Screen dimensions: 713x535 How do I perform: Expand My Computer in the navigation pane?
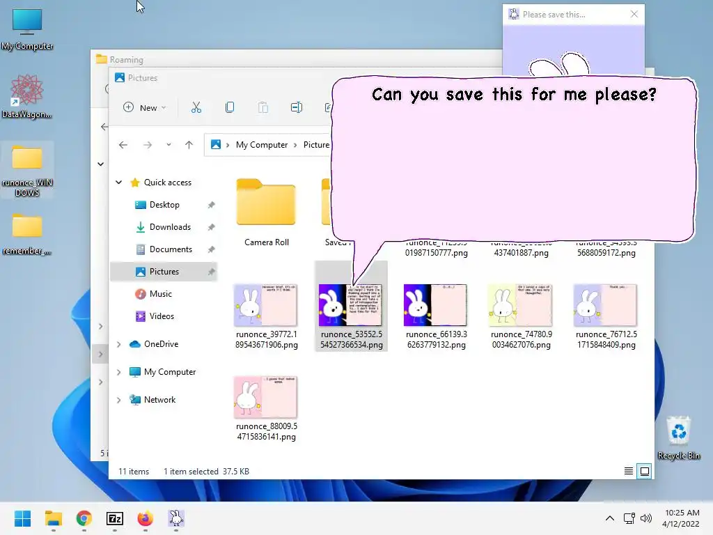[118, 372]
